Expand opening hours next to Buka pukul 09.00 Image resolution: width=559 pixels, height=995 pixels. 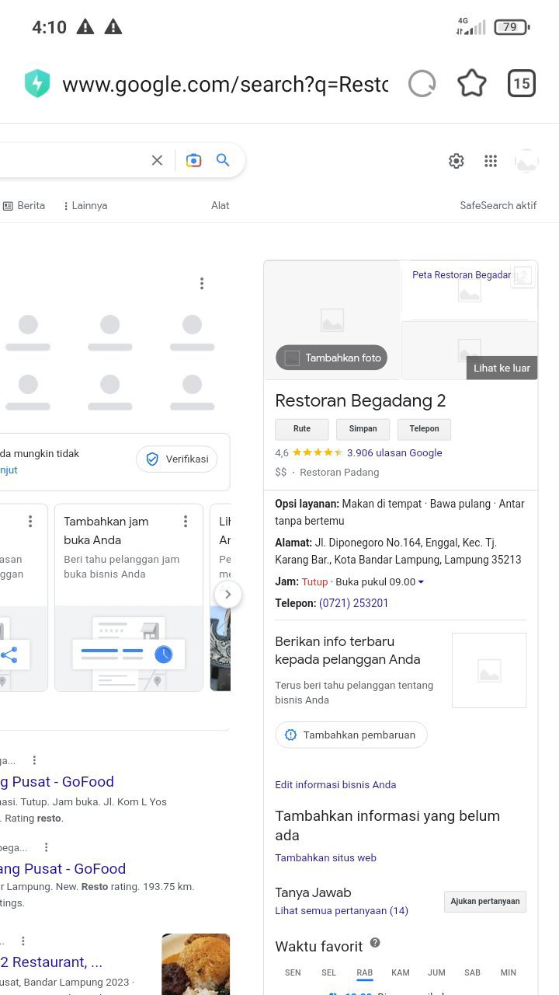click(421, 582)
